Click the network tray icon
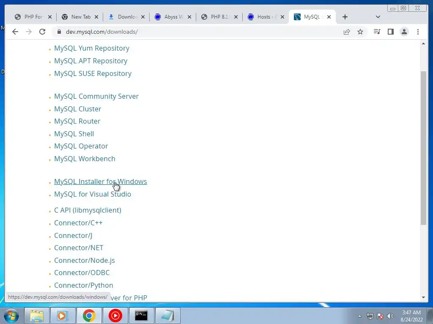433x324 pixels. [x=370, y=316]
